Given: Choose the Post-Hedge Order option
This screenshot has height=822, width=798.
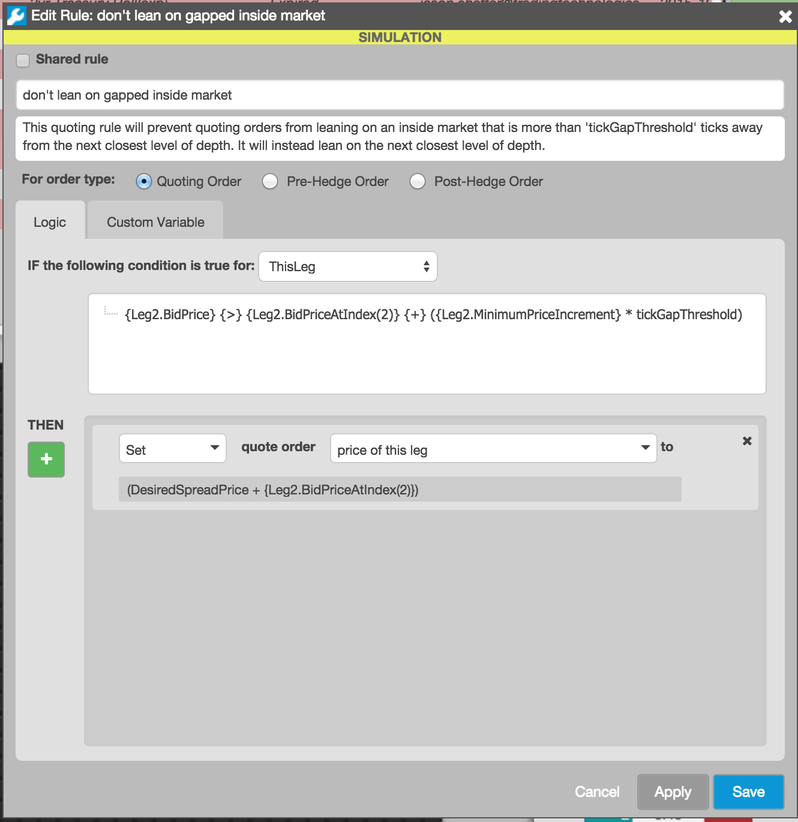Looking at the screenshot, I should 418,181.
